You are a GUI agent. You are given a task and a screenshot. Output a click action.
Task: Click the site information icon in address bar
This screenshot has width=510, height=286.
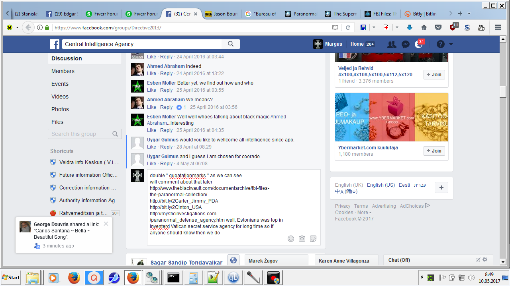(40, 27)
